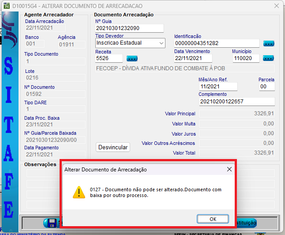Close the Alterar Documento de Arrecadação dialog

coord(229,169)
